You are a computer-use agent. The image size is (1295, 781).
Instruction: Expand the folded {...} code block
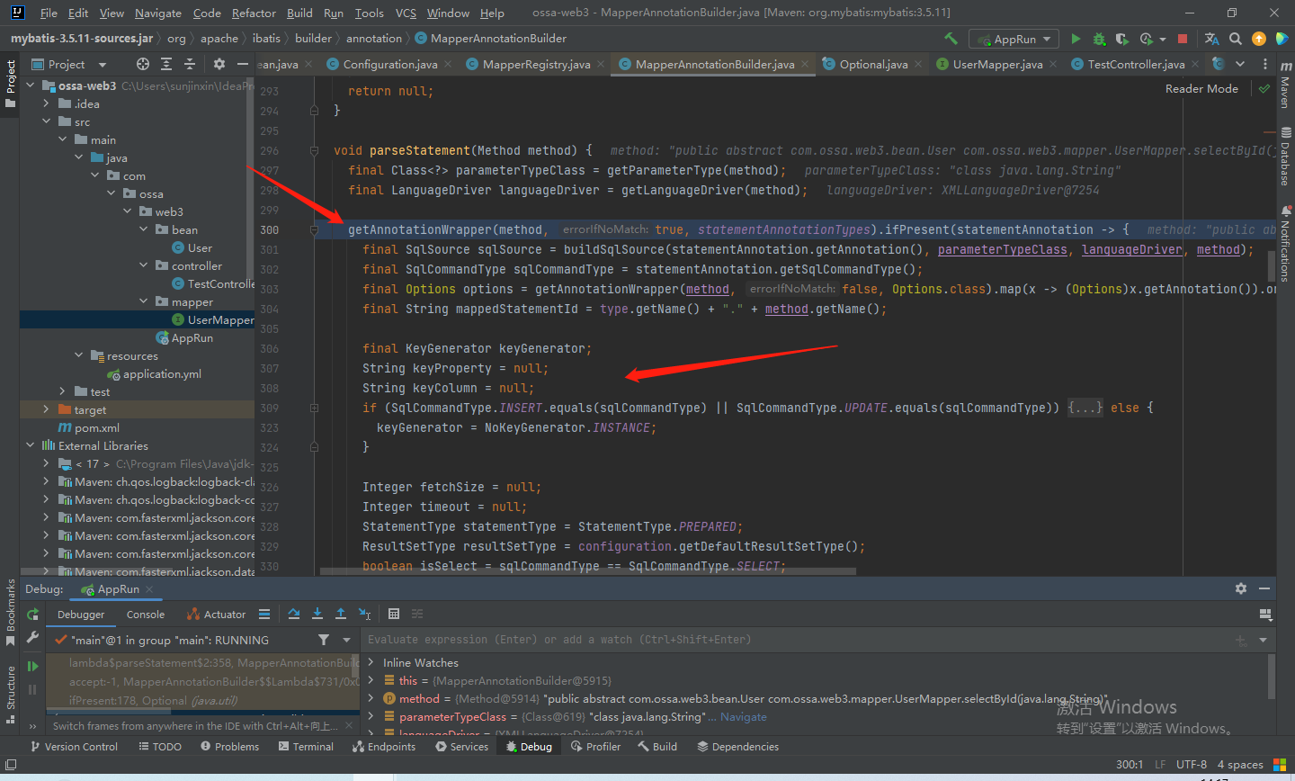click(1085, 408)
